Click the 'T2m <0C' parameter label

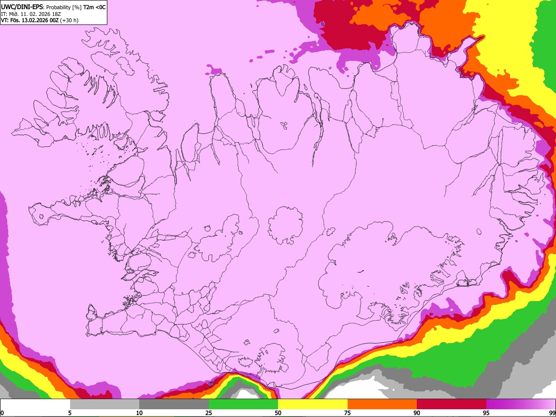94,7
